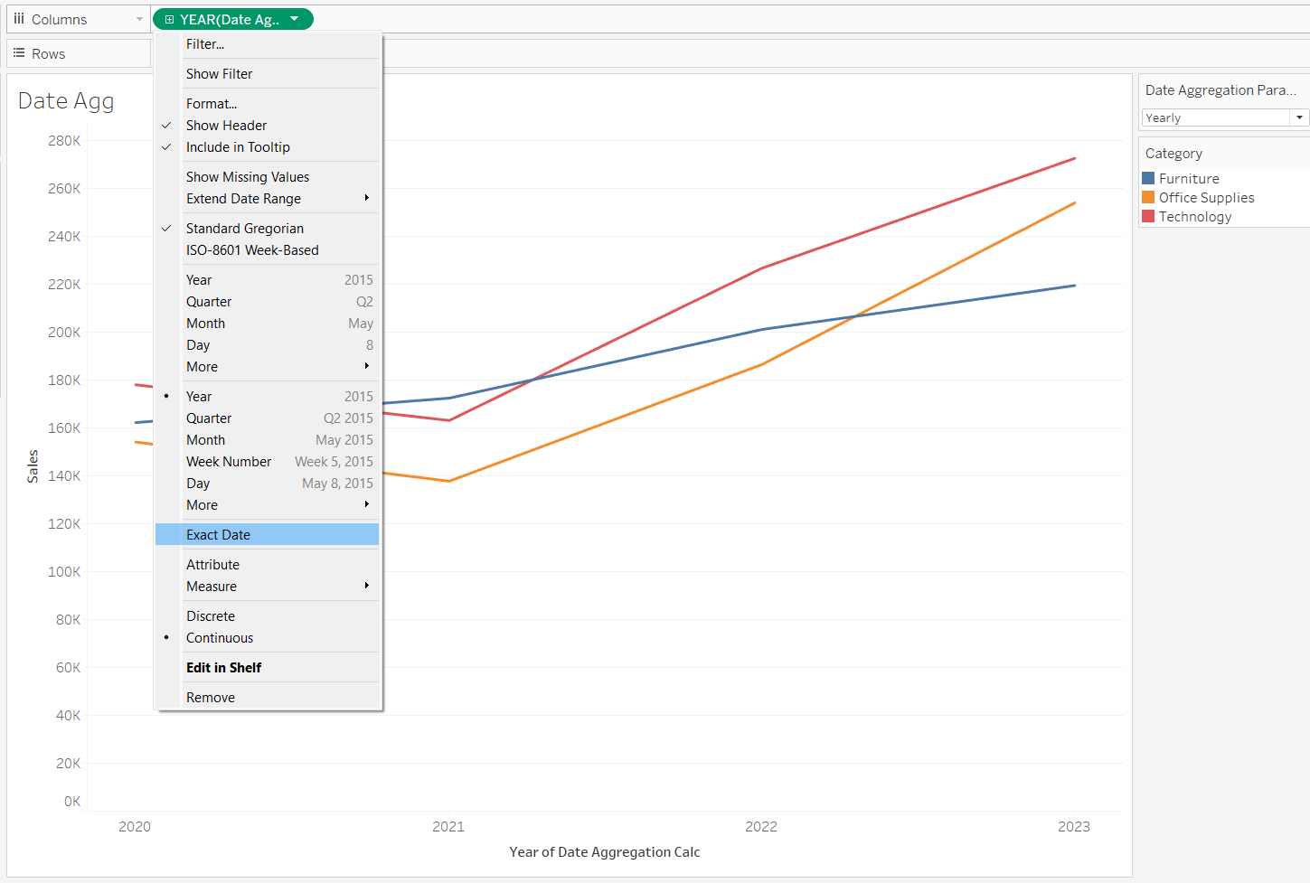This screenshot has width=1310, height=883.
Task: Click the Furniture blue color swatch
Action: (x=1148, y=179)
